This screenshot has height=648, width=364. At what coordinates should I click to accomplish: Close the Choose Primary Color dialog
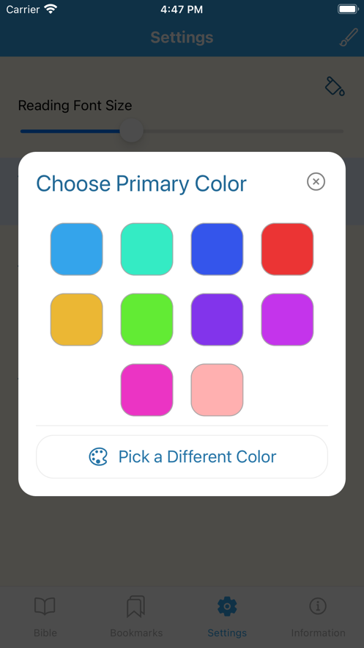(x=316, y=181)
